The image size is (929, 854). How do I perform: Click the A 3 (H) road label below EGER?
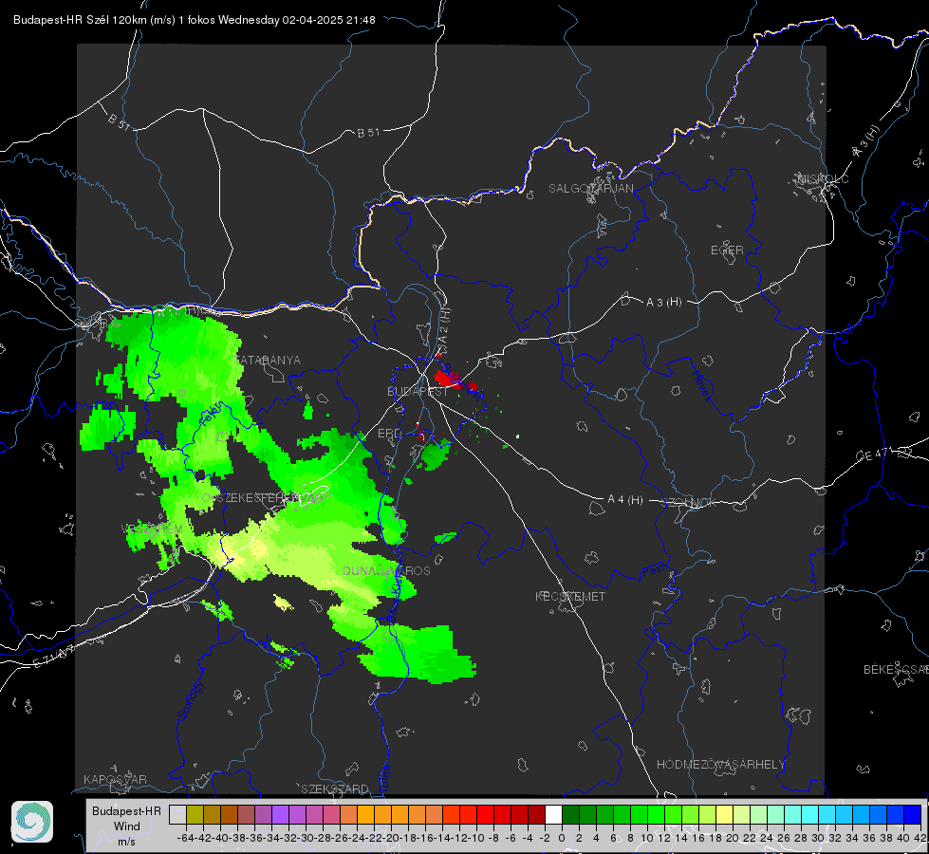(663, 303)
